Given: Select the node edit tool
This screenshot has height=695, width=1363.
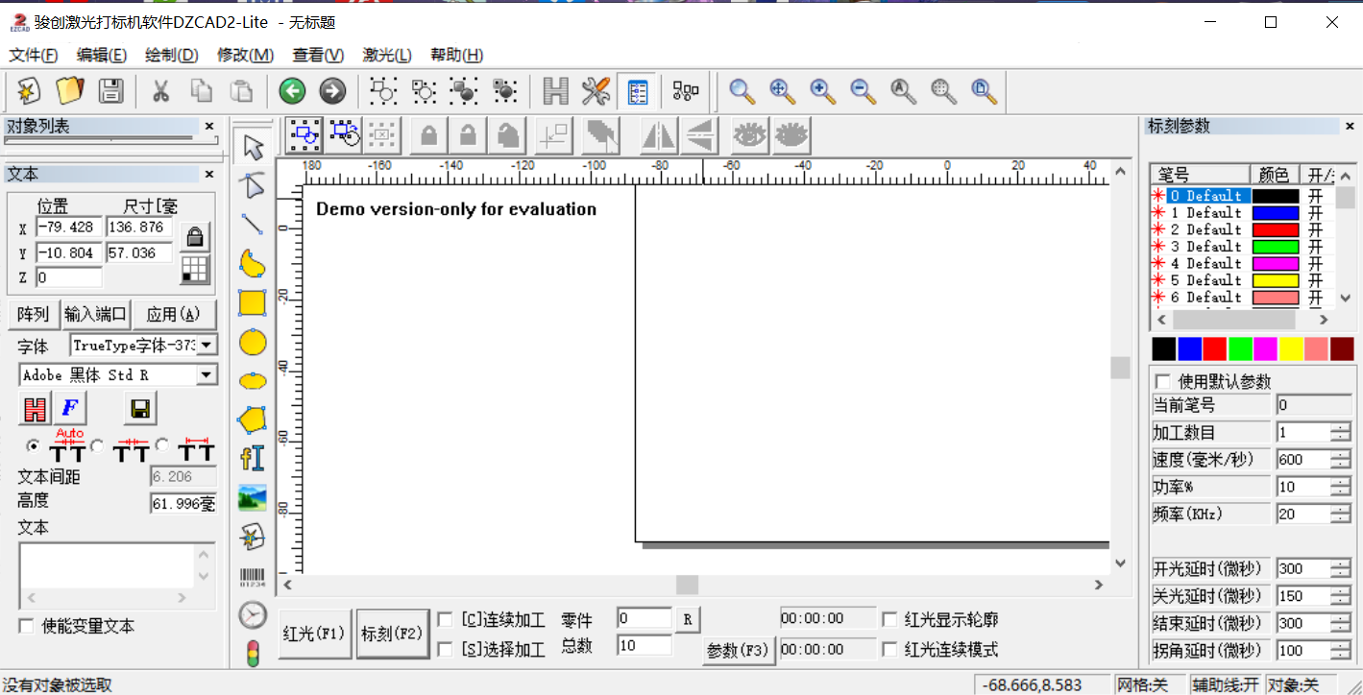Looking at the screenshot, I should pos(253,184).
